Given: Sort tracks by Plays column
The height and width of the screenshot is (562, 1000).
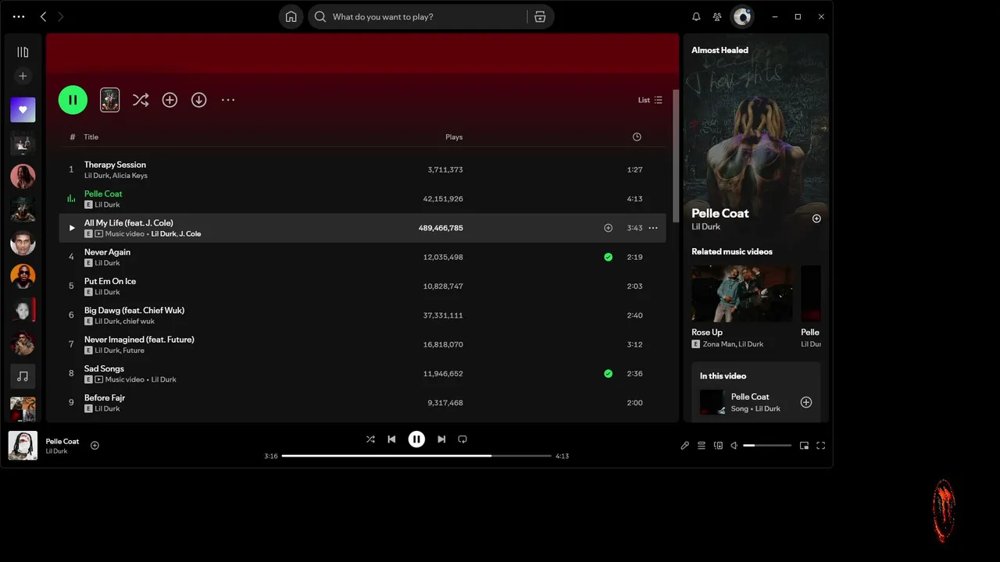Looking at the screenshot, I should click(x=454, y=137).
